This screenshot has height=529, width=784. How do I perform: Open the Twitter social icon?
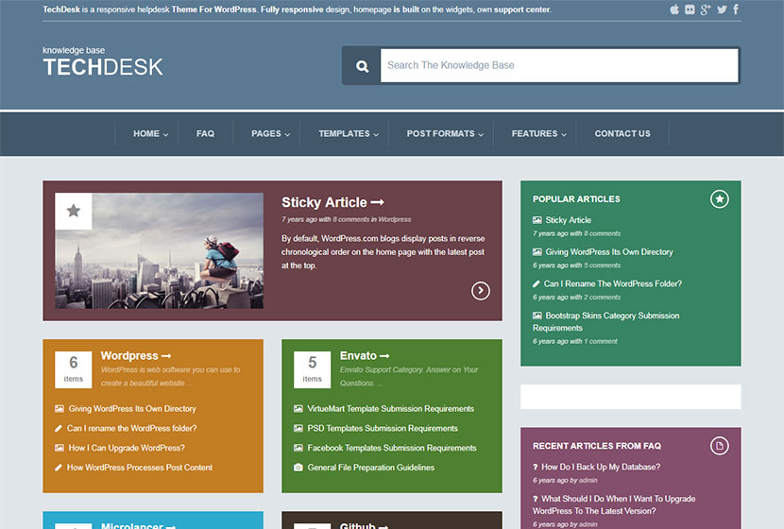(x=722, y=9)
